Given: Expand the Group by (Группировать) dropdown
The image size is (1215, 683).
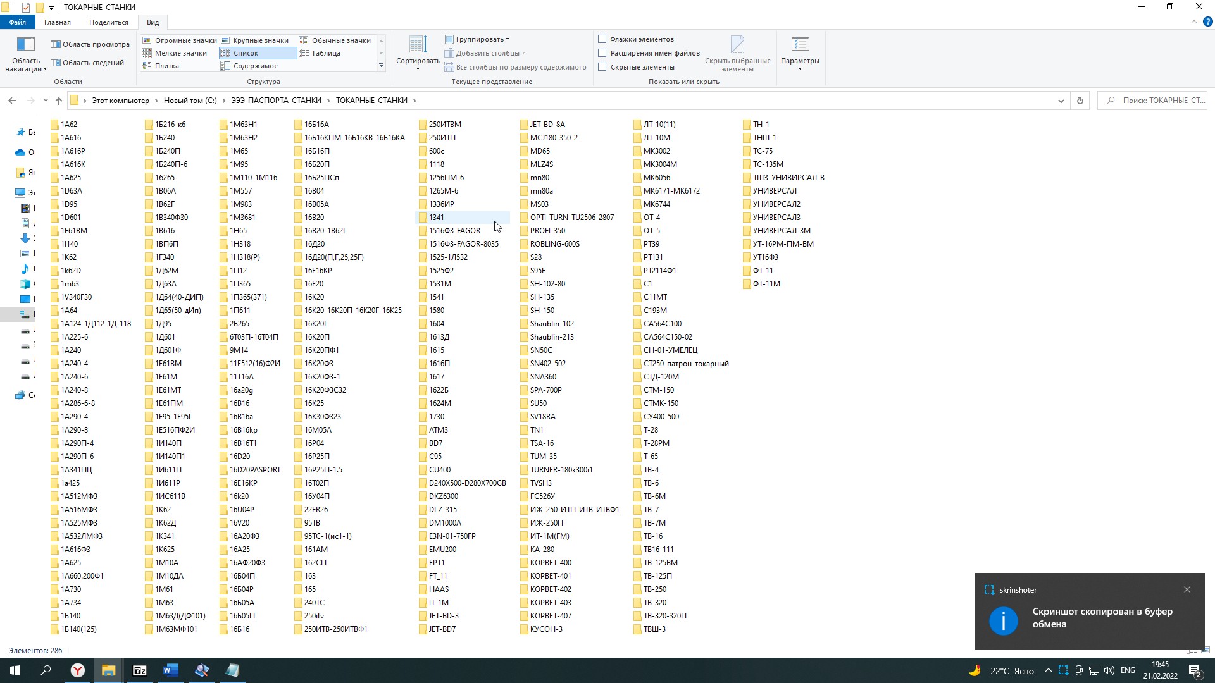Looking at the screenshot, I should click(478, 39).
